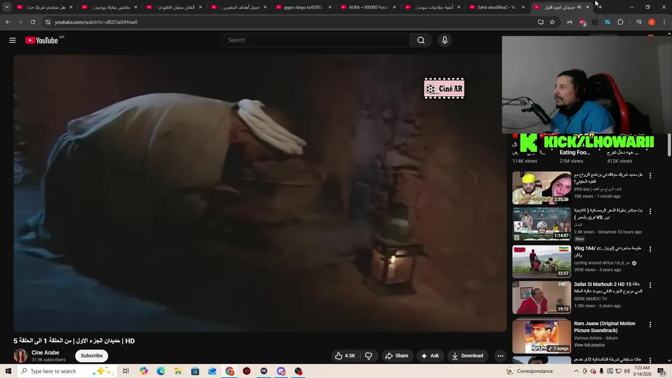This screenshot has height=378, width=672.
Task: Go forward in the browser
Action: click(x=20, y=22)
